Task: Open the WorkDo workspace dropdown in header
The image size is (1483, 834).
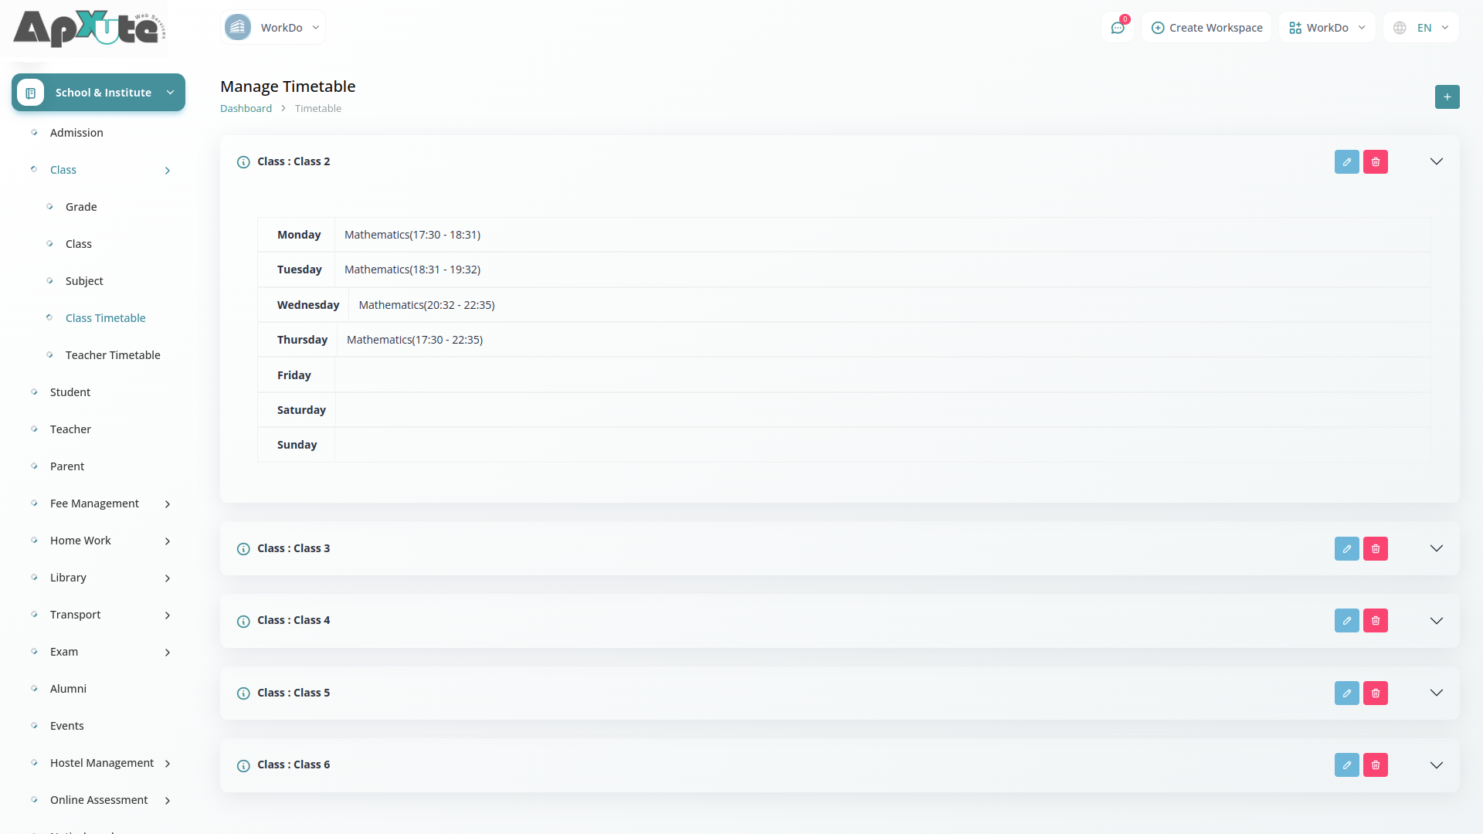Action: click(1327, 28)
